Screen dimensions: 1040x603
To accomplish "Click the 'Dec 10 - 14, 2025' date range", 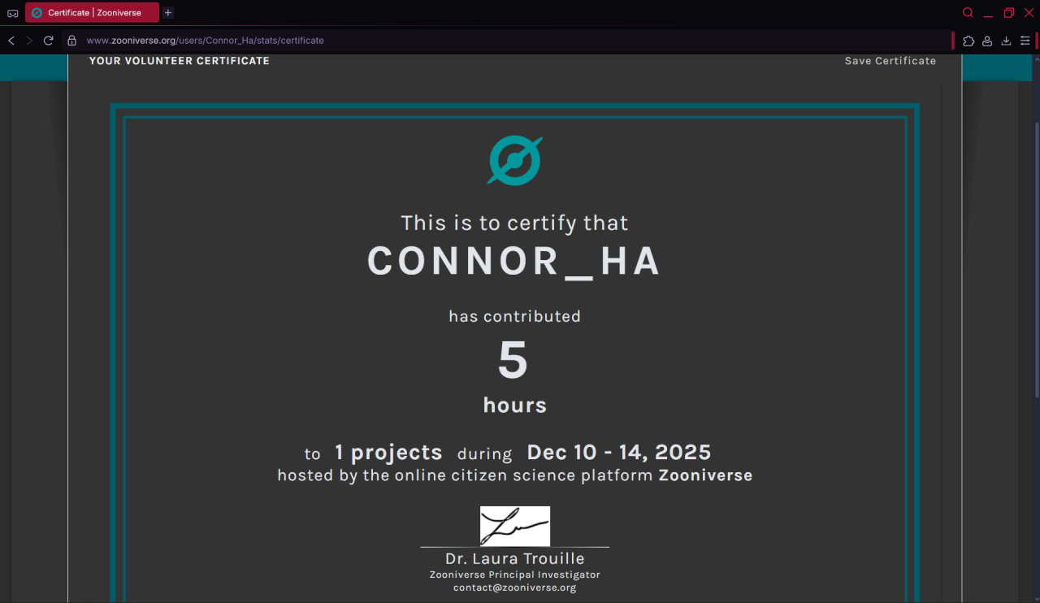I will click(x=619, y=452).
